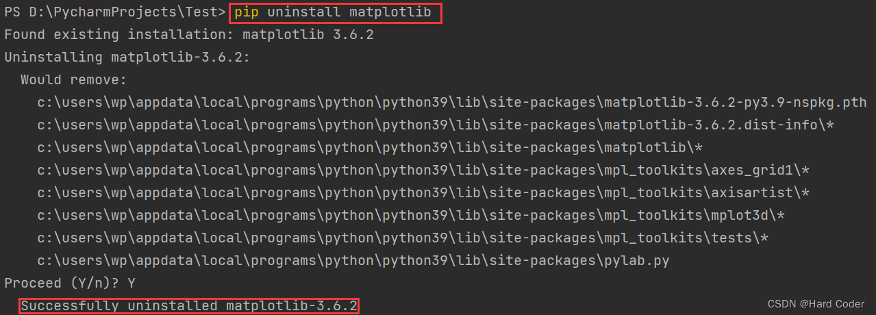The width and height of the screenshot is (876, 315).
Task: Click version 3.6.2 in the Found line
Action: pos(353,35)
